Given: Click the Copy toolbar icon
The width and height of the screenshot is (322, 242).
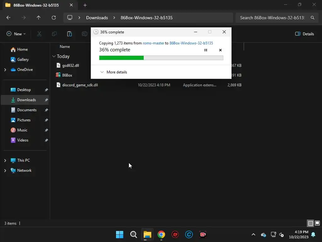Looking at the screenshot, I should pyautogui.click(x=54, y=34).
